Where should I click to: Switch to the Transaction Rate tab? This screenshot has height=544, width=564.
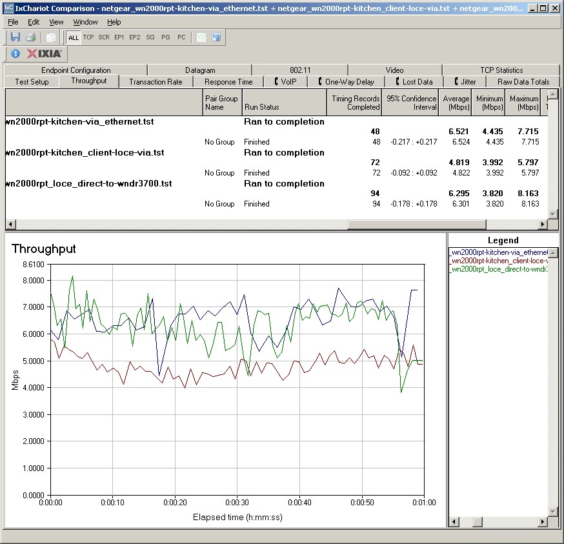point(156,82)
